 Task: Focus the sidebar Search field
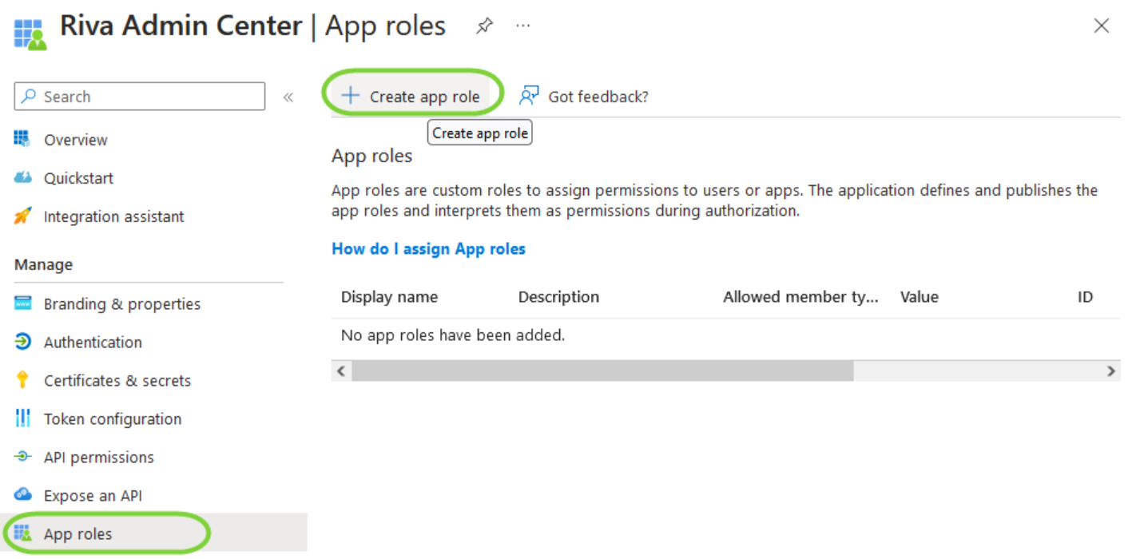coord(140,97)
